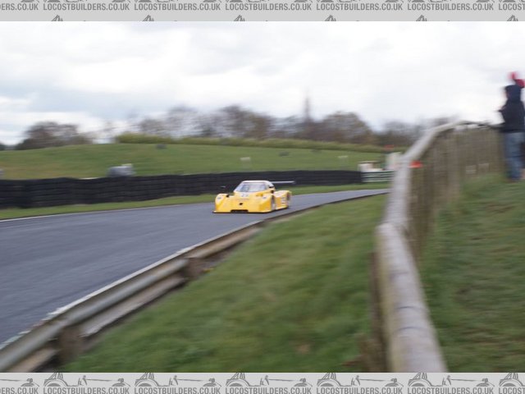Click the spectator's blue jeans
The image size is (525, 394).
514,155
